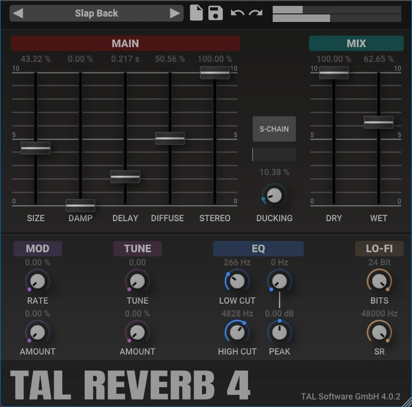The image size is (412, 407).
Task: Click the EQ section header
Action: click(x=258, y=248)
